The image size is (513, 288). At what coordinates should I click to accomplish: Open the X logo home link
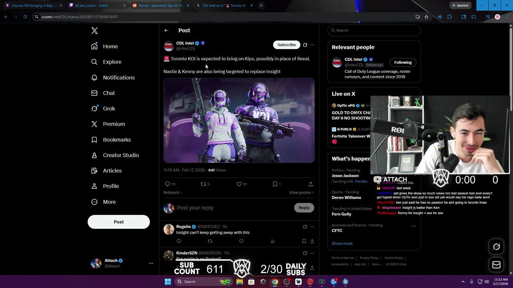95,31
